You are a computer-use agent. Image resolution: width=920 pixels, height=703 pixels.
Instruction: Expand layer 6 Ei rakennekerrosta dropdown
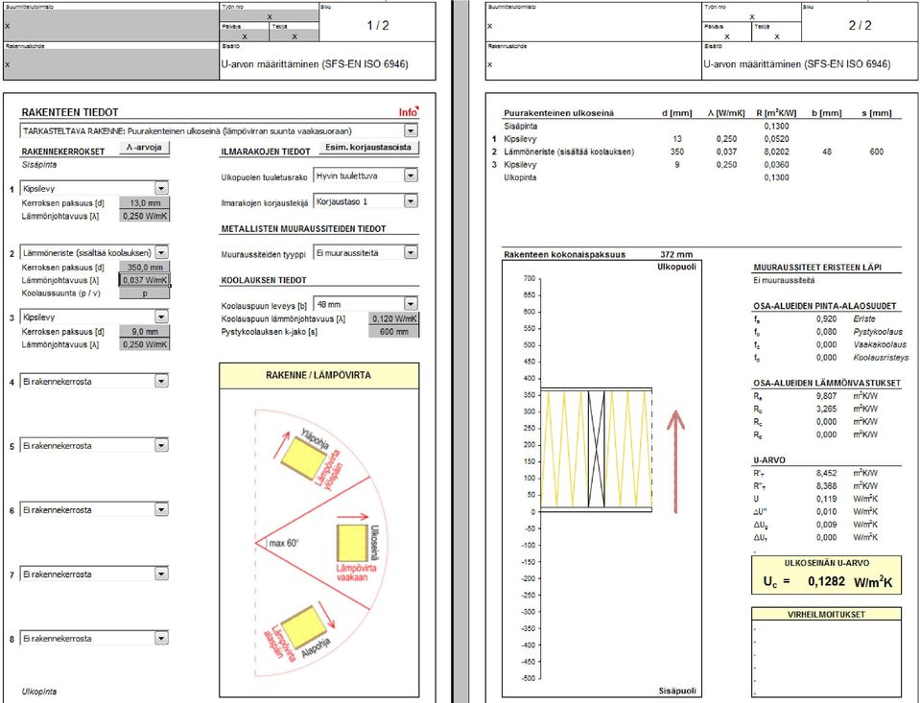point(161,509)
